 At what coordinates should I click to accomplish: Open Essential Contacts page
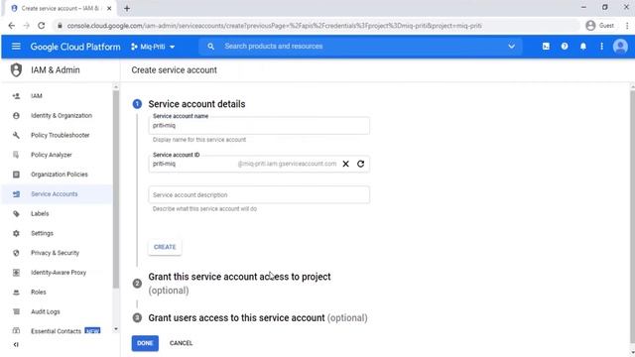[x=56, y=331]
